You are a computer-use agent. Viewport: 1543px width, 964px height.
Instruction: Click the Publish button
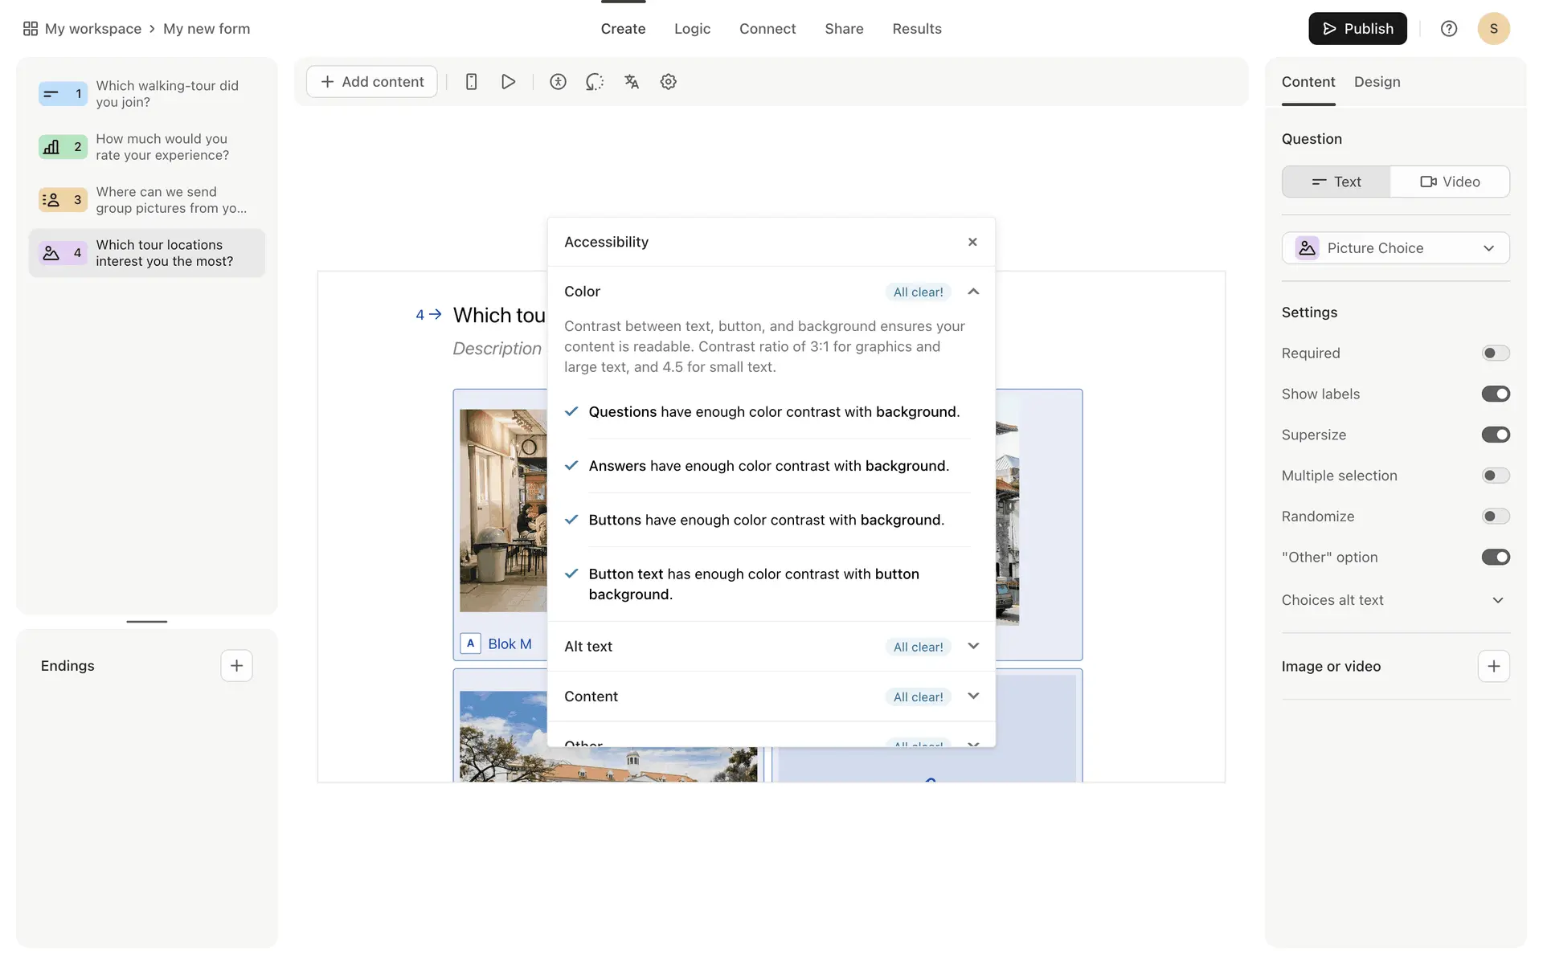point(1357,29)
